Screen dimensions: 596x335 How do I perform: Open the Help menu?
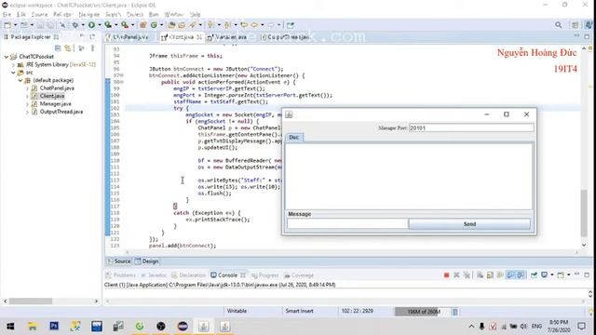pyautogui.click(x=195, y=15)
